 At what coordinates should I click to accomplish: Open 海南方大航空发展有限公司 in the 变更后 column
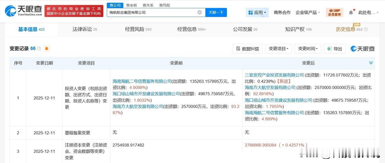pos(270,87)
